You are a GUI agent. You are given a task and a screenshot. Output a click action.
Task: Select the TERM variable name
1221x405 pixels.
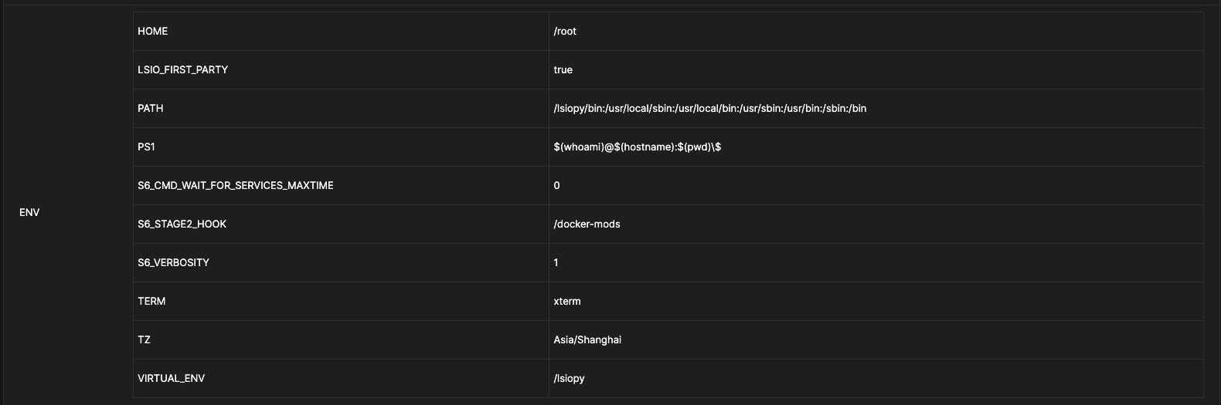(x=151, y=302)
